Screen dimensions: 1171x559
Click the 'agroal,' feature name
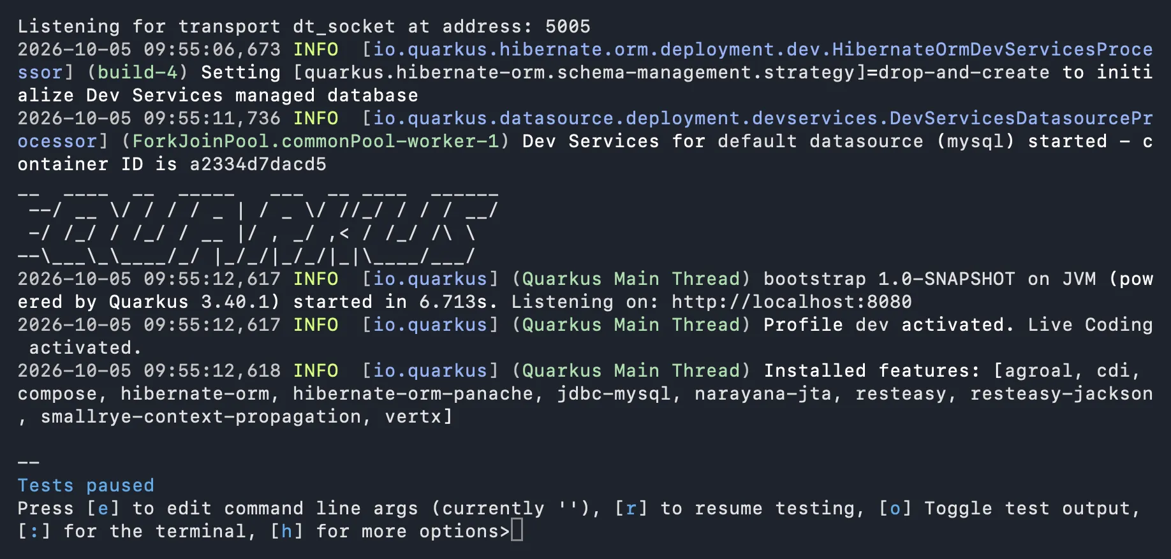(x=1044, y=370)
